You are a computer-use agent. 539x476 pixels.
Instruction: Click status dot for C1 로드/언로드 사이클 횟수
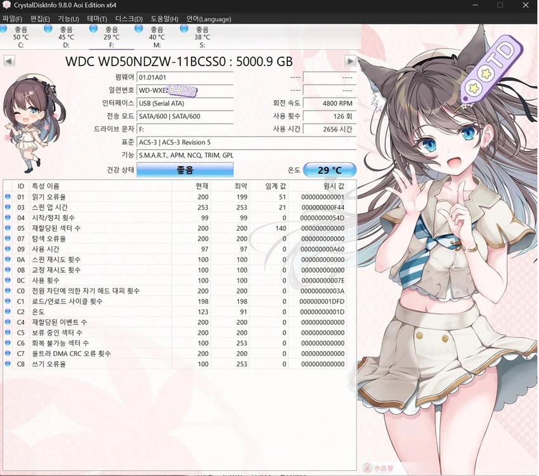pos(8,301)
